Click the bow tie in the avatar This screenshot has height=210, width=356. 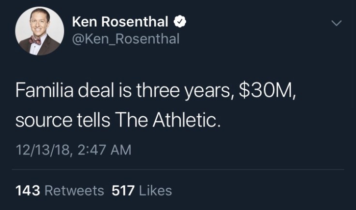34,41
